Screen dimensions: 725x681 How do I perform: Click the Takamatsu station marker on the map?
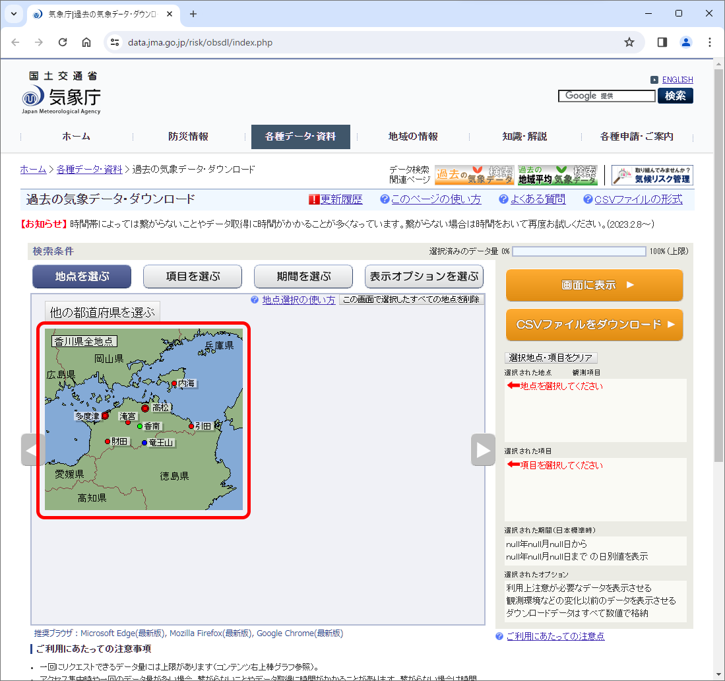click(145, 408)
